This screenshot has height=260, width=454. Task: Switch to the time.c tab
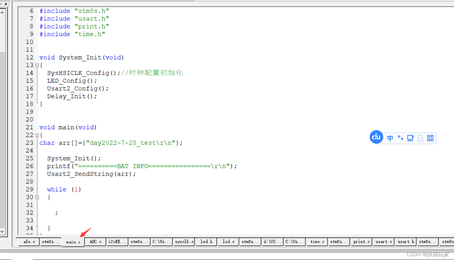coord(317,242)
